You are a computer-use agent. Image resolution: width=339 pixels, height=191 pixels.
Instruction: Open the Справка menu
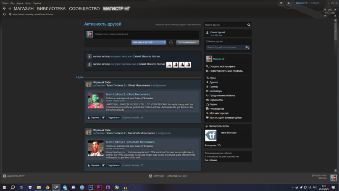[37, 3]
